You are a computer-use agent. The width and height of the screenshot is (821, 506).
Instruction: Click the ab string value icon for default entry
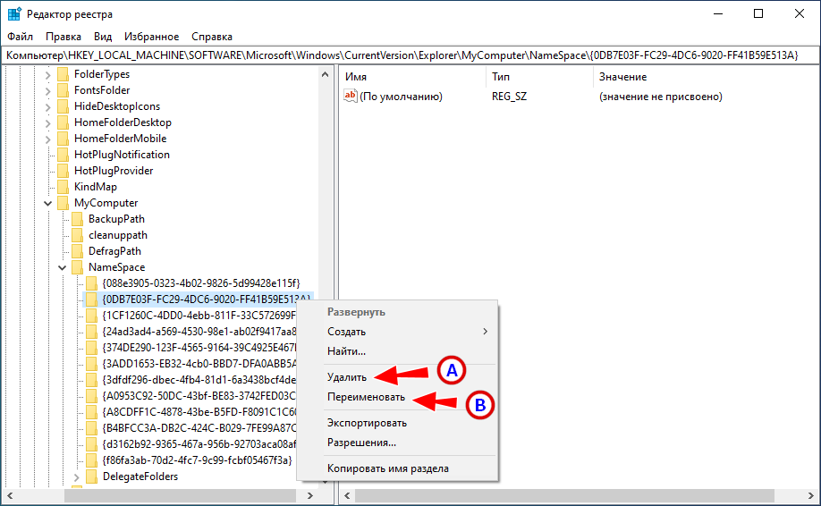tap(351, 97)
